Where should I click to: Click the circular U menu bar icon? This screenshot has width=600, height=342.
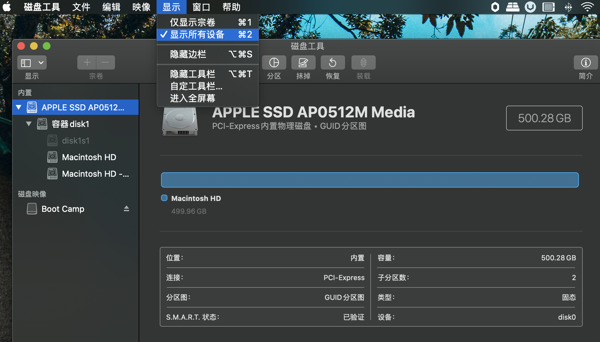(530, 7)
